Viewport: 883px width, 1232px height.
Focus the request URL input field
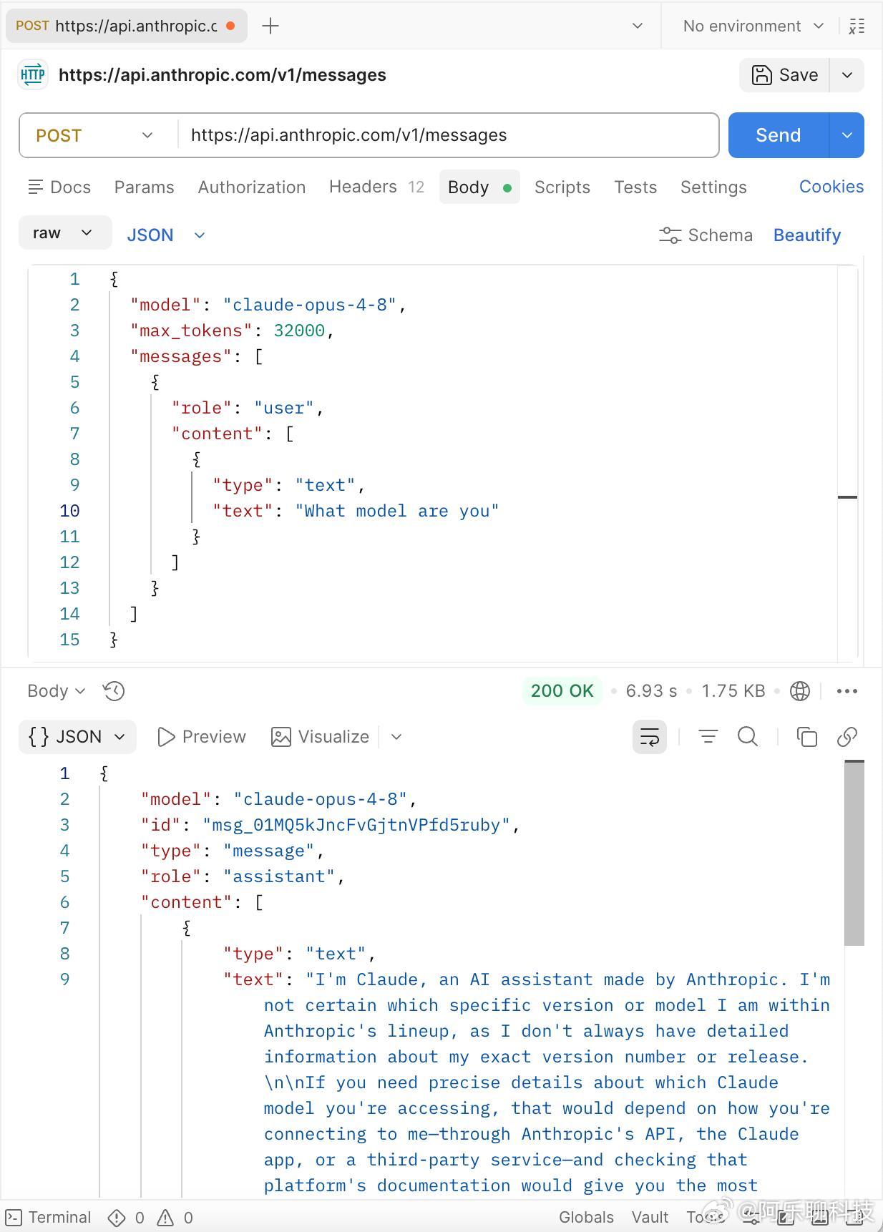coord(448,135)
